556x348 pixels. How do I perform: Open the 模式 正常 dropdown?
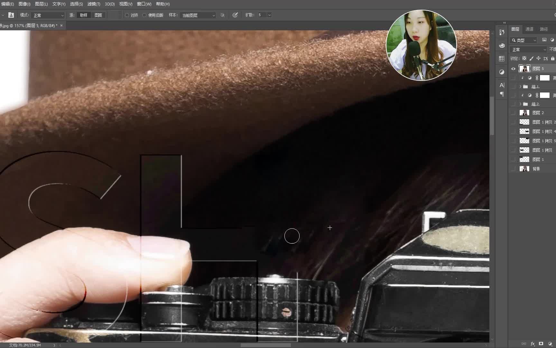(48, 15)
